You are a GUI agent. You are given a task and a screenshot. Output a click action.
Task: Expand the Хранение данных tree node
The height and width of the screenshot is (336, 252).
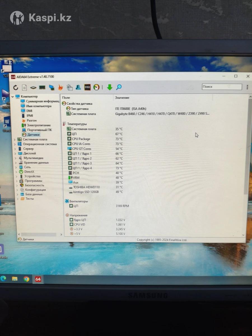coord(17,163)
